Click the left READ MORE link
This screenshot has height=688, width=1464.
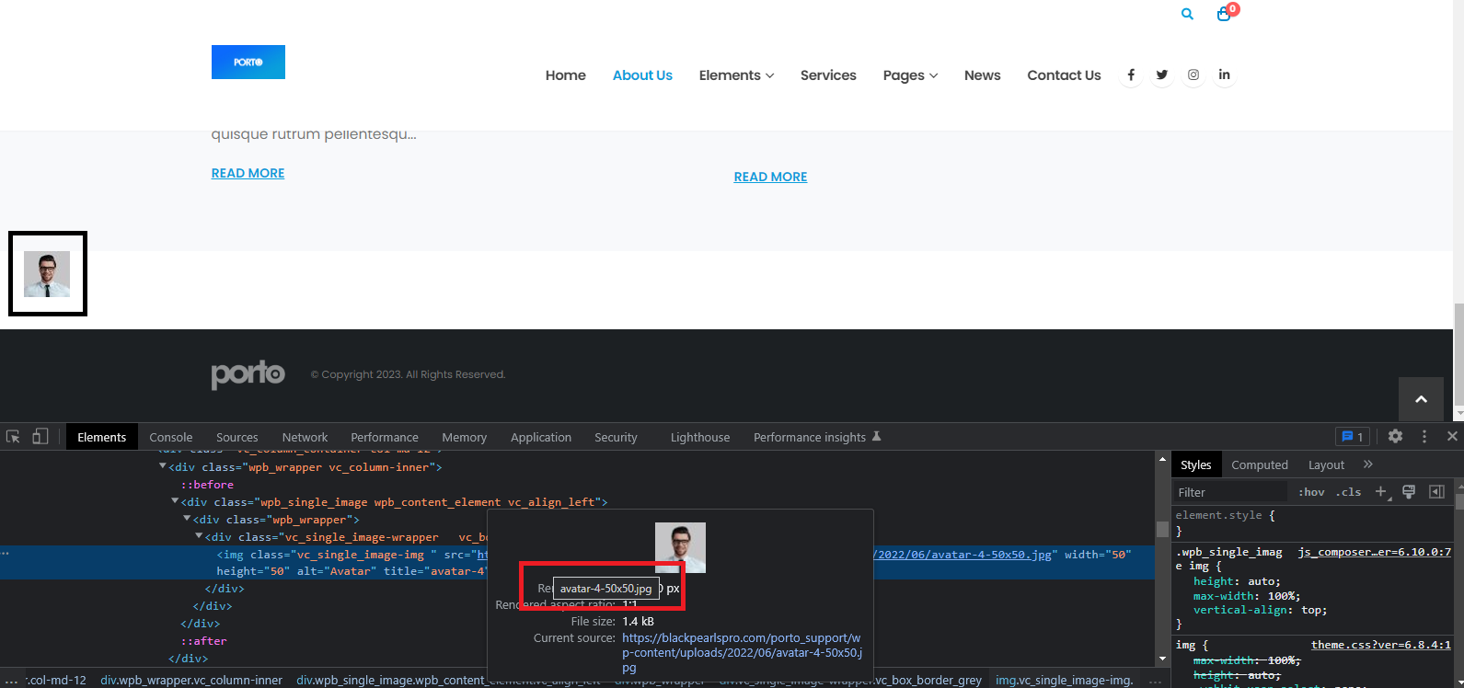(248, 173)
